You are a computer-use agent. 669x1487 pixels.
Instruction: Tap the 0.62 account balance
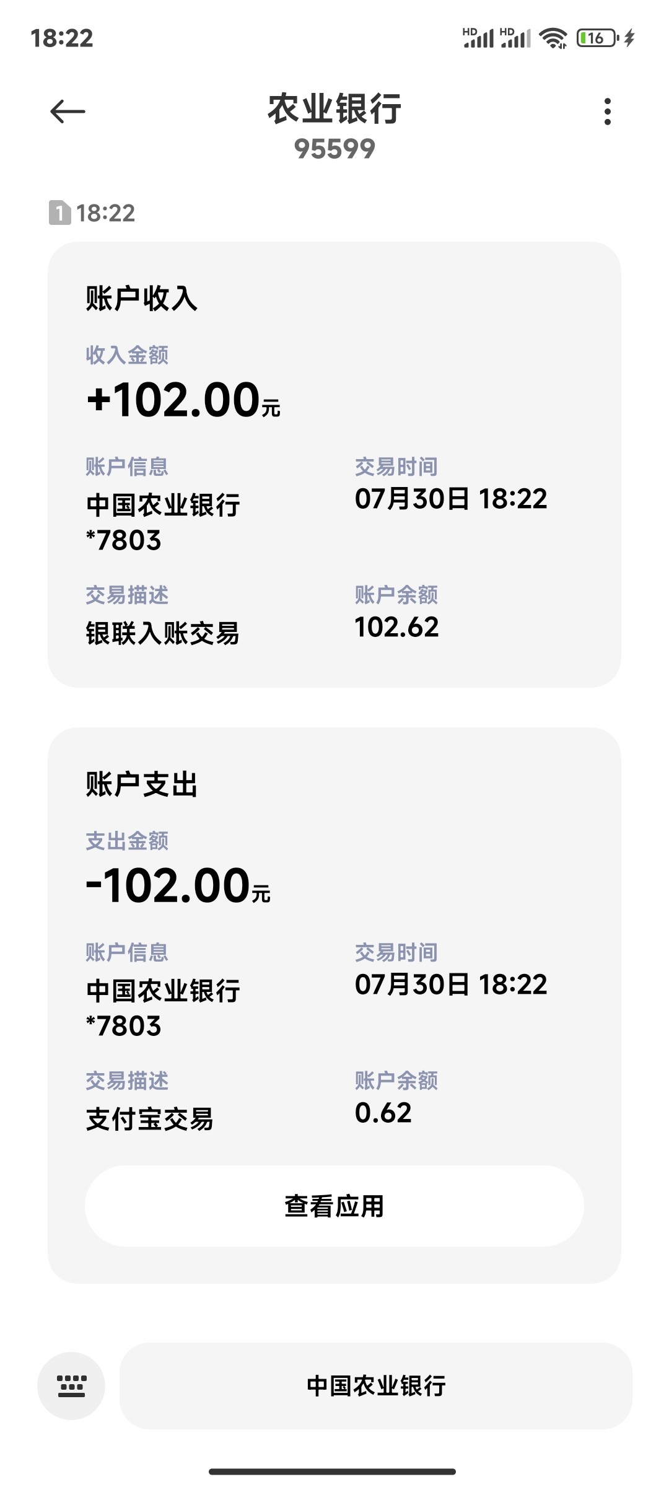pyautogui.click(x=383, y=1113)
